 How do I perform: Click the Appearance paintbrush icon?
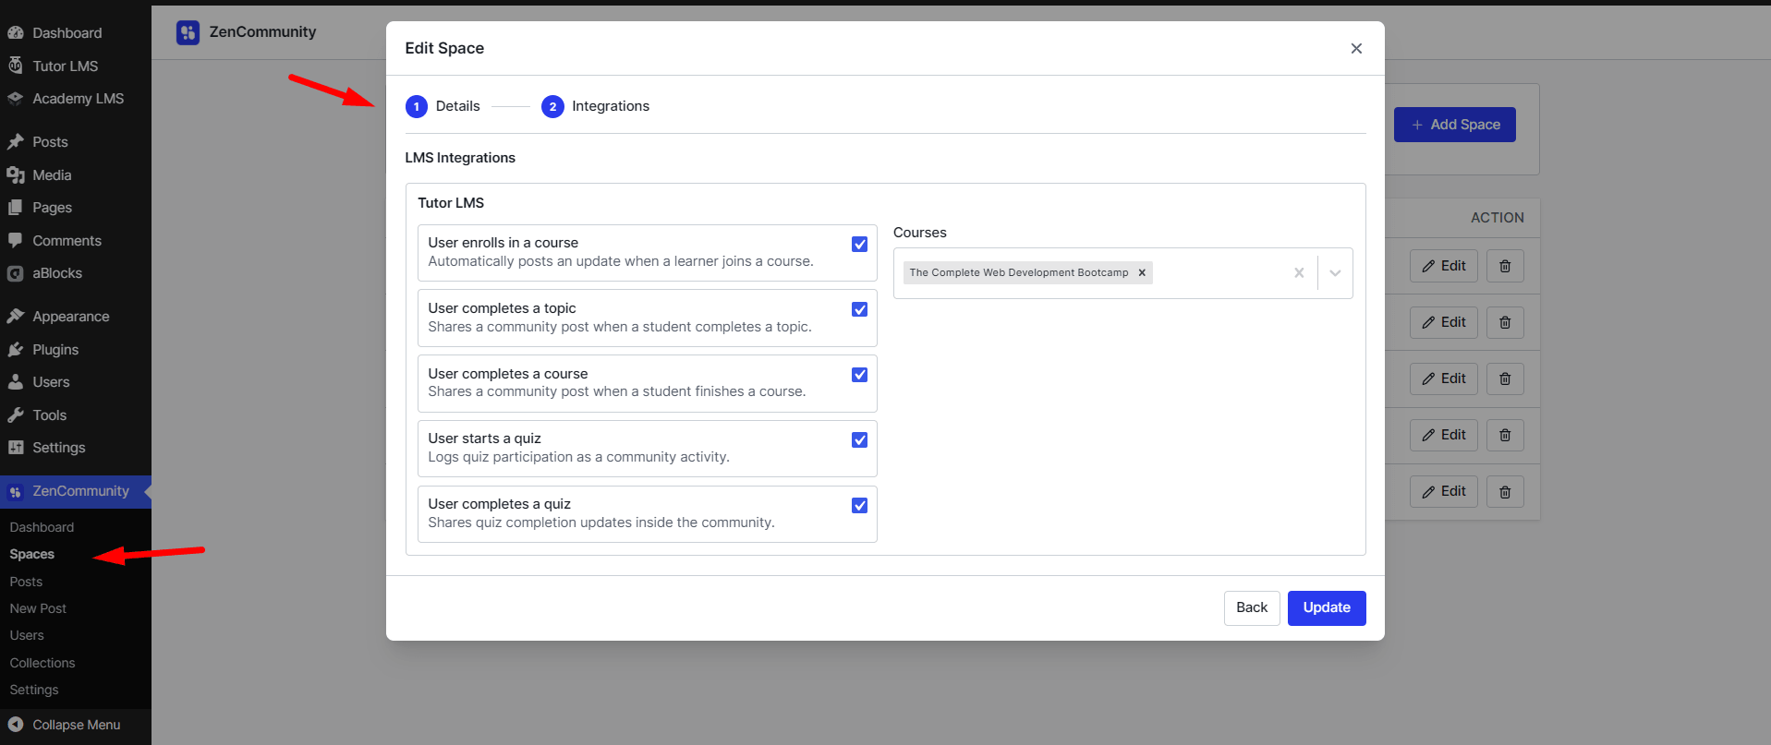pos(16,317)
